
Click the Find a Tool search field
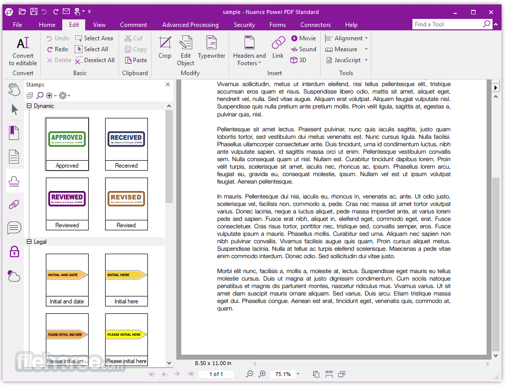point(447,24)
